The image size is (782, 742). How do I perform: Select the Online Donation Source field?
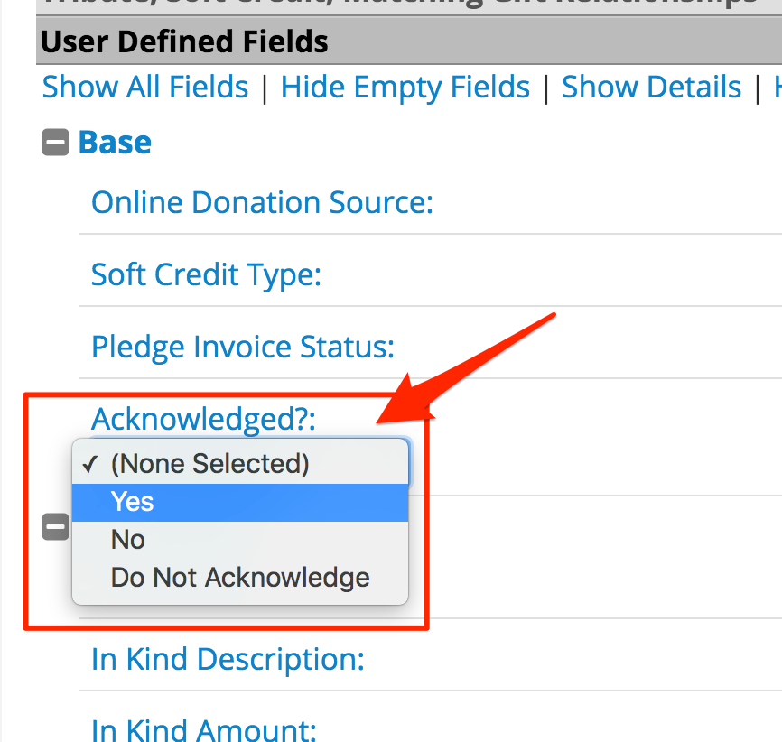[x=261, y=202]
